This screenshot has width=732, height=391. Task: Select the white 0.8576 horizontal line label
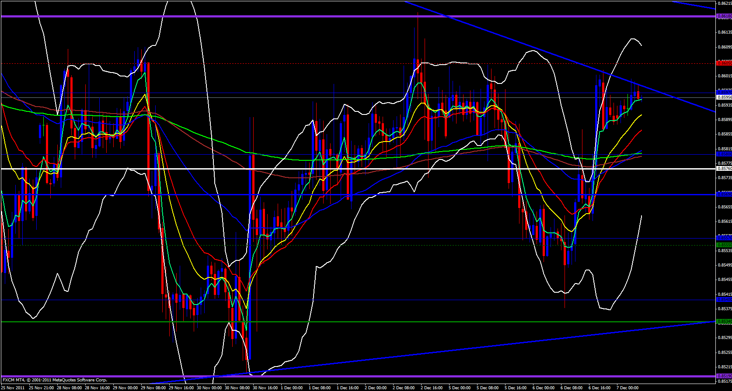724,169
